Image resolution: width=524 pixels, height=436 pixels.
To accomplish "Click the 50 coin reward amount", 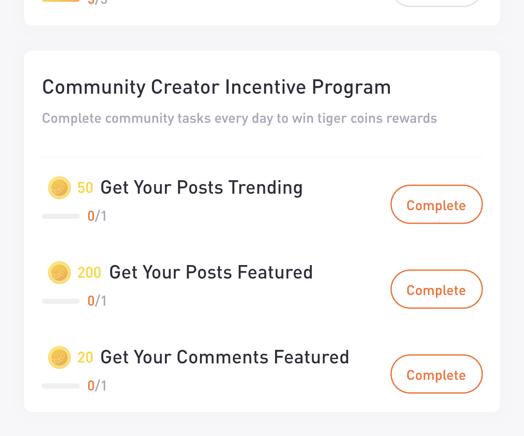I will 85,188.
